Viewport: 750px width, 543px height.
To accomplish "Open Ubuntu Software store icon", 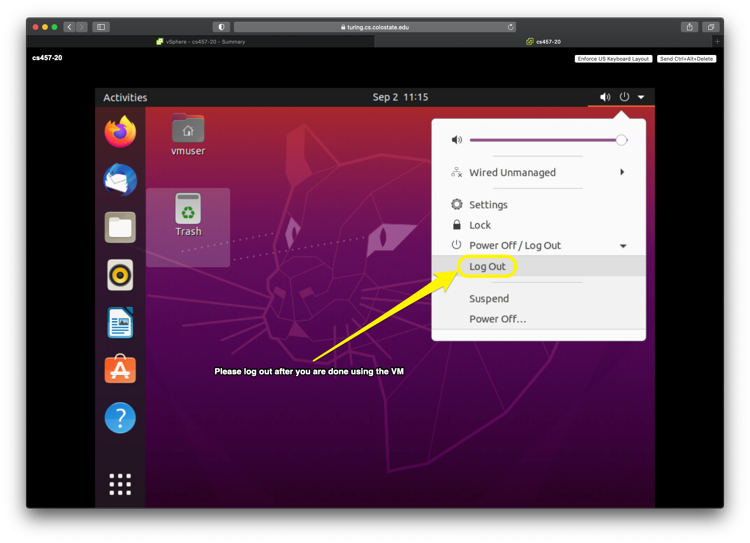I will click(x=120, y=370).
